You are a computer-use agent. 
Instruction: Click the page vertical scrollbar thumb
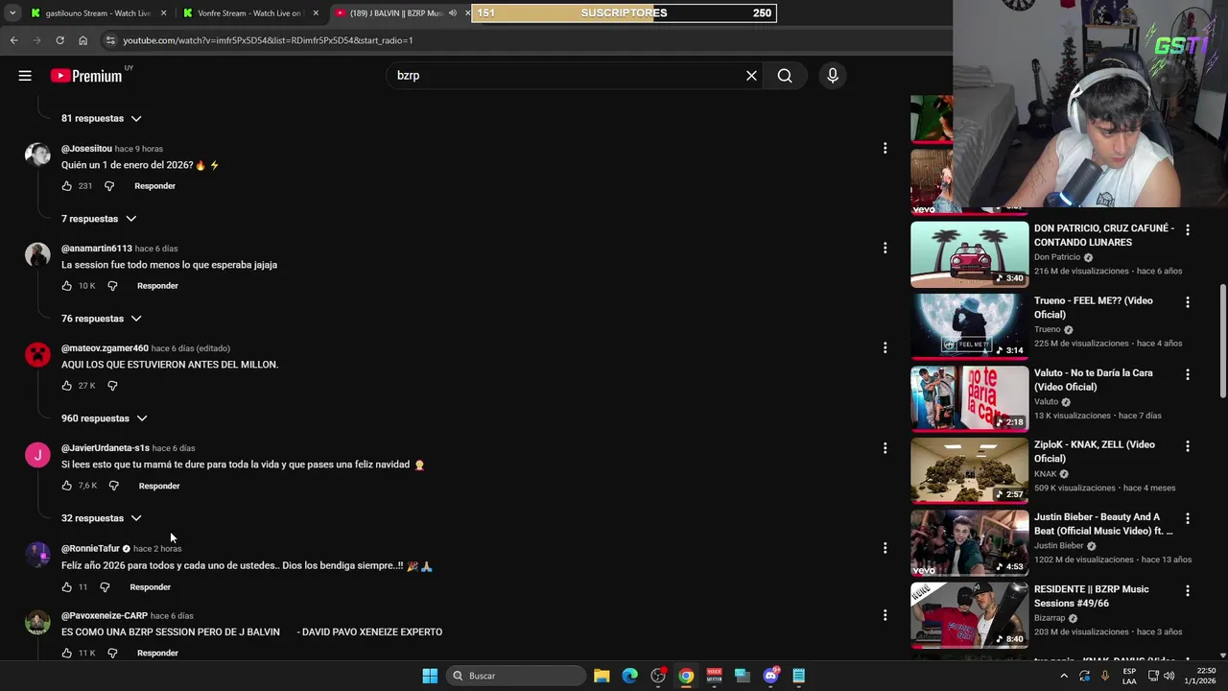tap(1222, 341)
